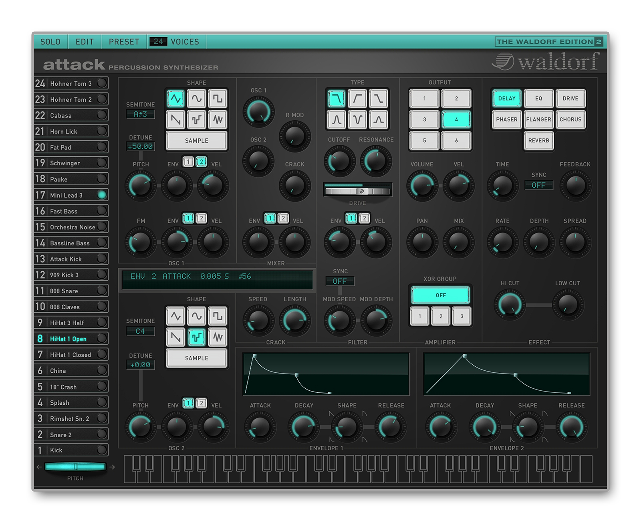Screen dimensions: 641x523
Task: Select OSC 2 sample-and-hold shape
Action: (197, 337)
